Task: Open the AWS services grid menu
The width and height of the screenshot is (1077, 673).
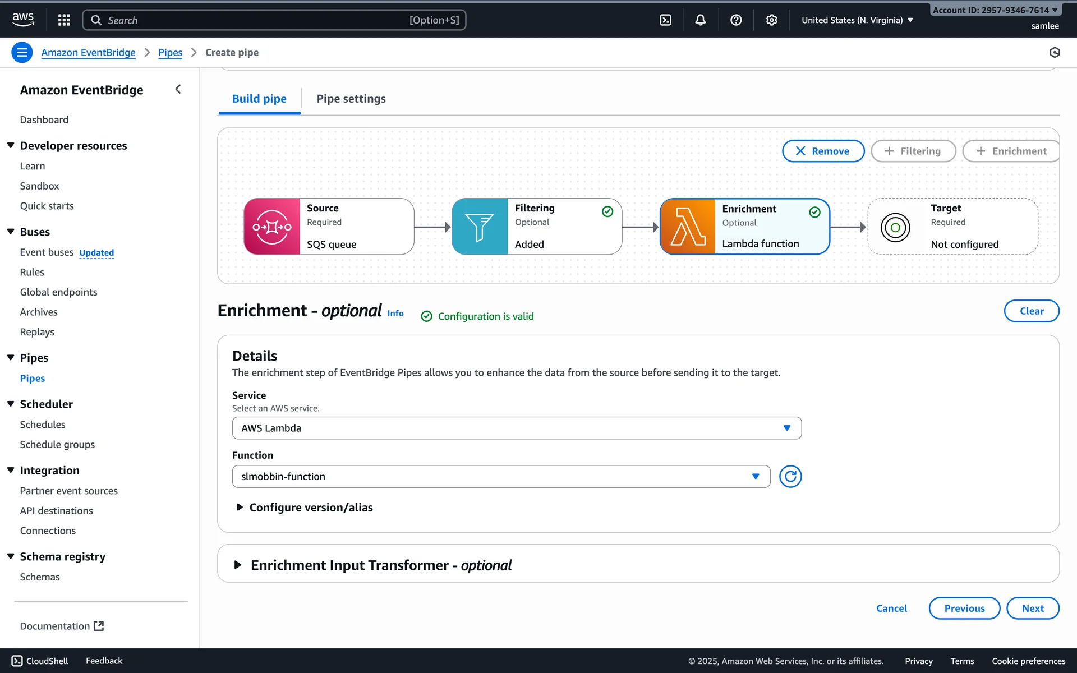Action: (64, 20)
